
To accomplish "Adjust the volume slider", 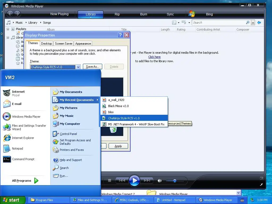I will pos(175,181).
